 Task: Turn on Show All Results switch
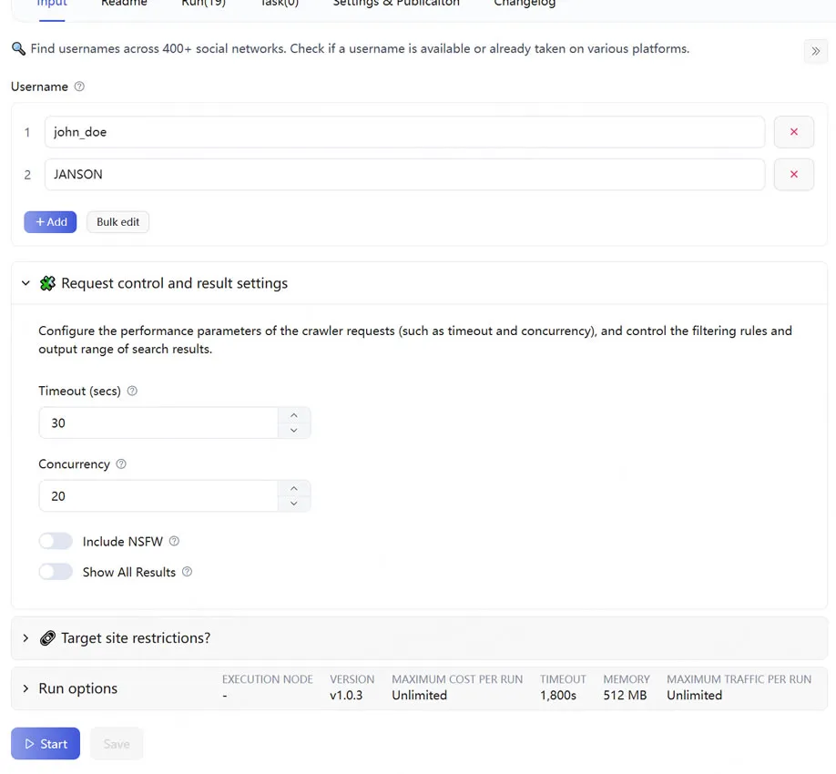56,573
